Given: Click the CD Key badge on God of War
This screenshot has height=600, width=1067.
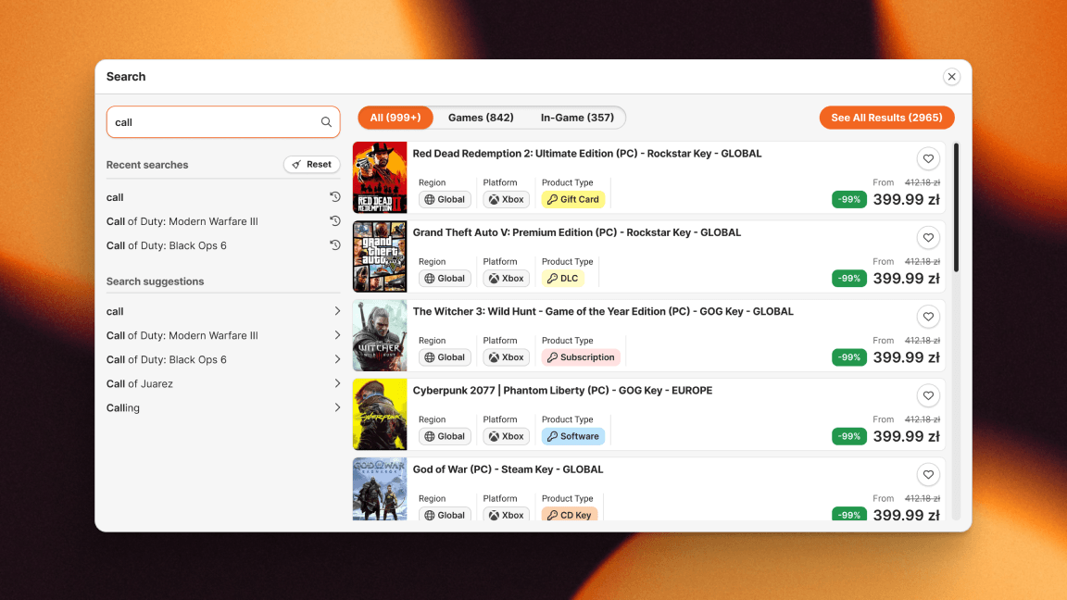Looking at the screenshot, I should (569, 515).
